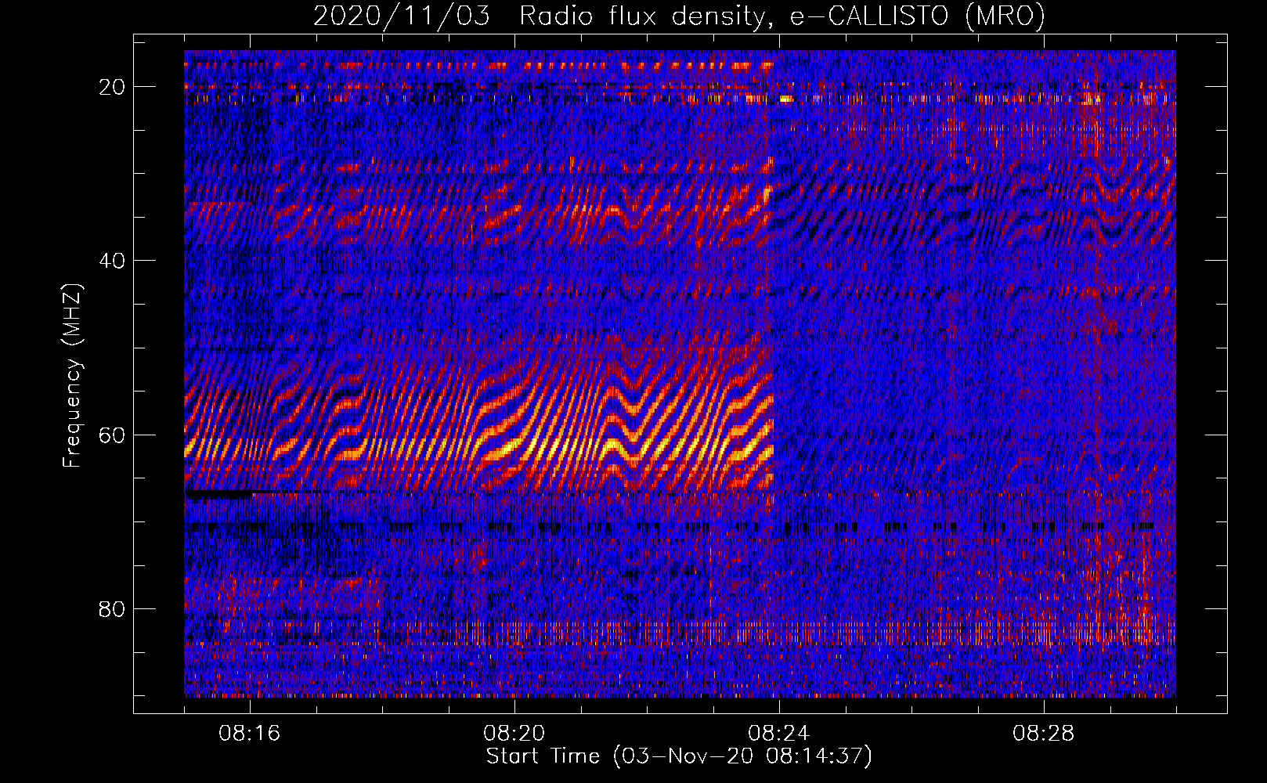Click the time tick label "08:16"

pyautogui.click(x=250, y=734)
